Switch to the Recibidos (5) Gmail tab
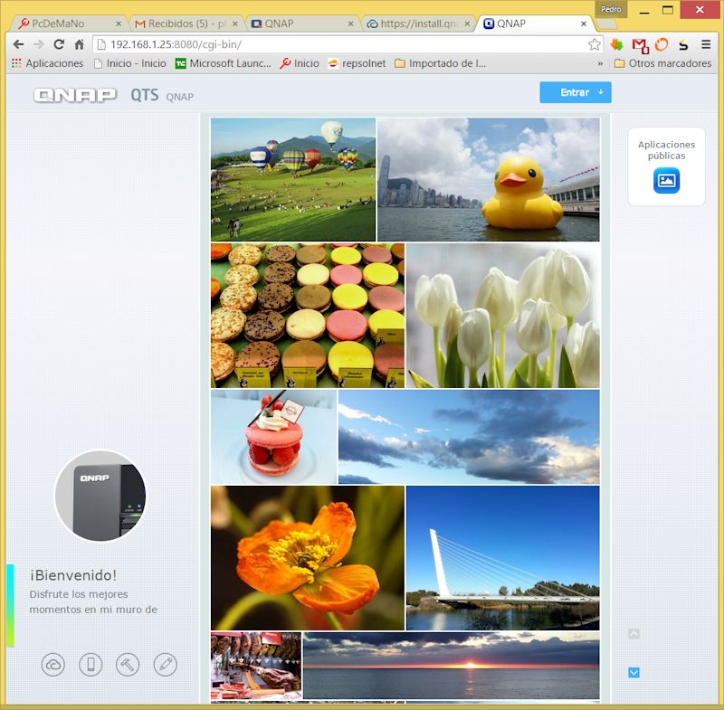The width and height of the screenshot is (724, 710). coord(183,24)
